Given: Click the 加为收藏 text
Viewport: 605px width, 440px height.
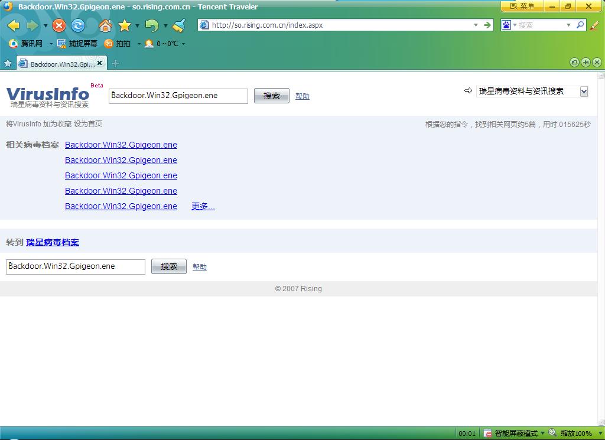Looking at the screenshot, I should point(57,124).
